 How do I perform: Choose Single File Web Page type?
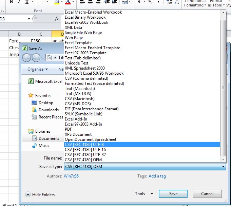142,33
